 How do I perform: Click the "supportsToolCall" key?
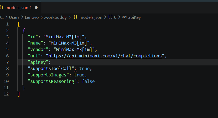pyautogui.click(x=51, y=68)
